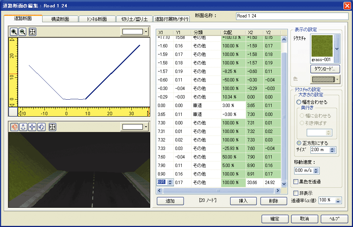Select the 3.00 % slope cell
This screenshot has height=227, width=353.
coord(233,106)
